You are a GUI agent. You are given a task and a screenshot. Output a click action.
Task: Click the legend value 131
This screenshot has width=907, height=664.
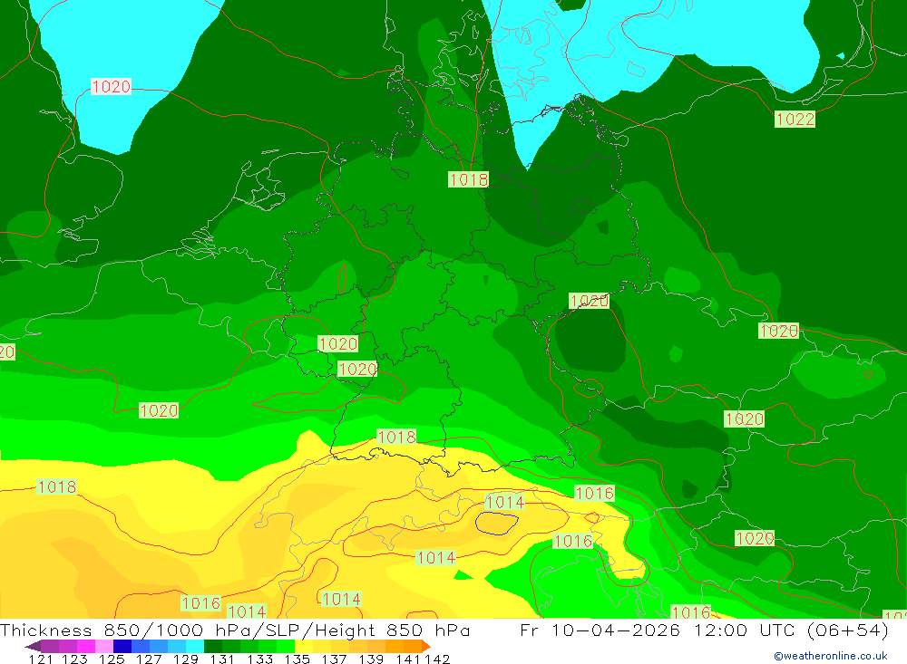(222, 659)
